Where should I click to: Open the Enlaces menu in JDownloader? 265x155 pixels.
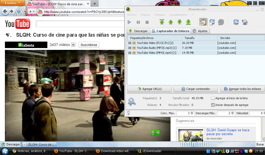coord(145,15)
